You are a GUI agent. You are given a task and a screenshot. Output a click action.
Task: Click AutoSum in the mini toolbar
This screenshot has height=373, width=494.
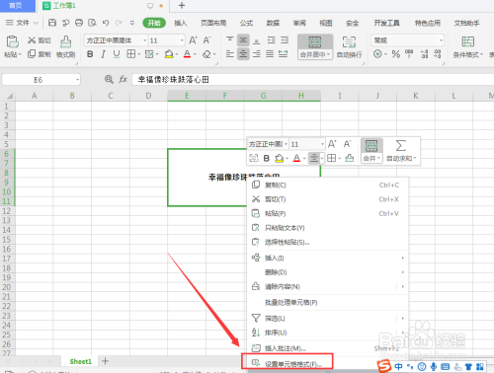tap(401, 151)
